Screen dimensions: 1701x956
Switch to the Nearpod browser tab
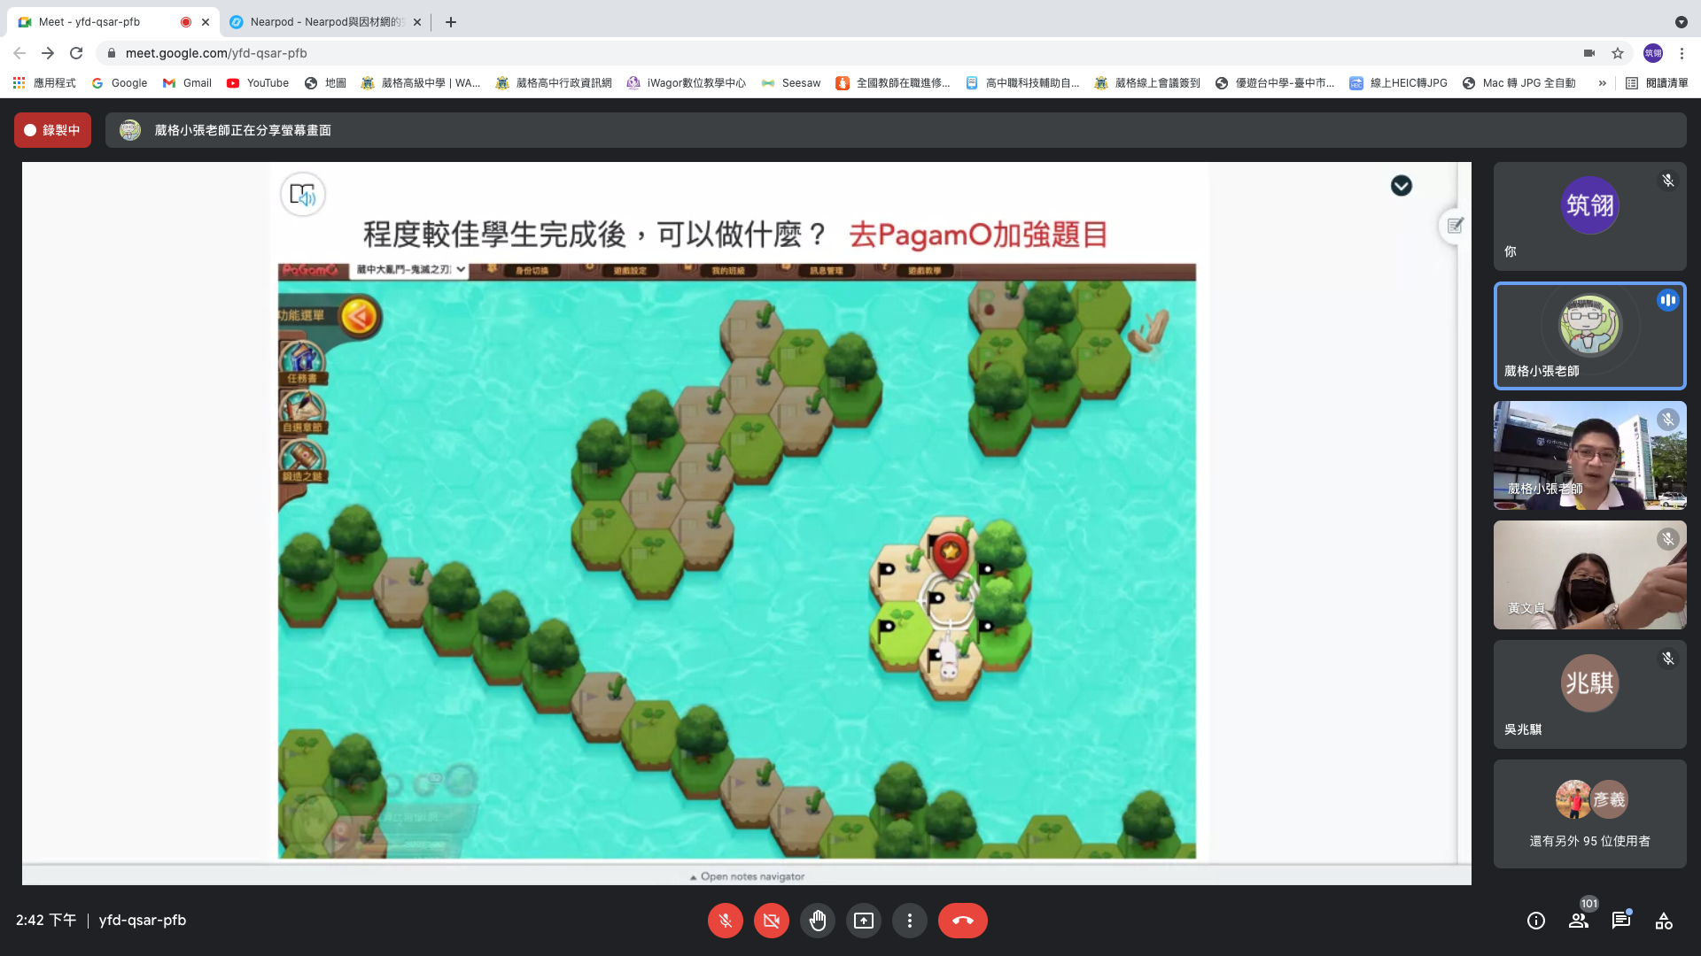pyautogui.click(x=323, y=22)
